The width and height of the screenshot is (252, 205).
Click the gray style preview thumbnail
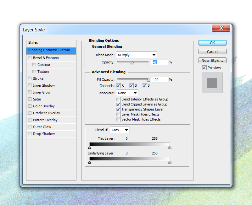pos(212,83)
